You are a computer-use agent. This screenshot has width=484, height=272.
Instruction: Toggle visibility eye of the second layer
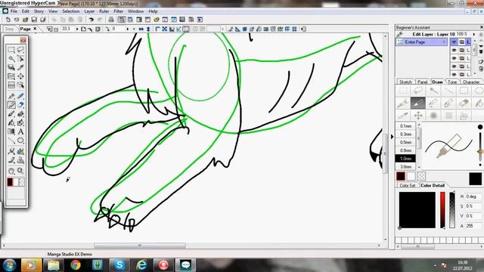tap(454, 50)
